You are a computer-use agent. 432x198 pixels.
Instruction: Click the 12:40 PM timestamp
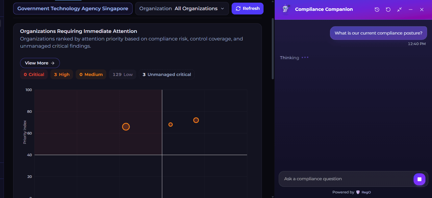pyautogui.click(x=417, y=44)
